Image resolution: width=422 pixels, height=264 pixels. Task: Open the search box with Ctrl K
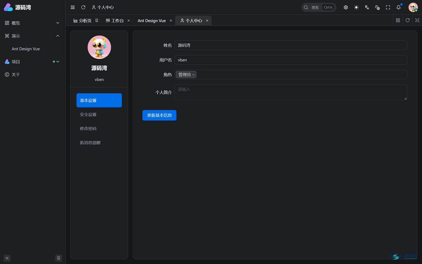click(319, 7)
